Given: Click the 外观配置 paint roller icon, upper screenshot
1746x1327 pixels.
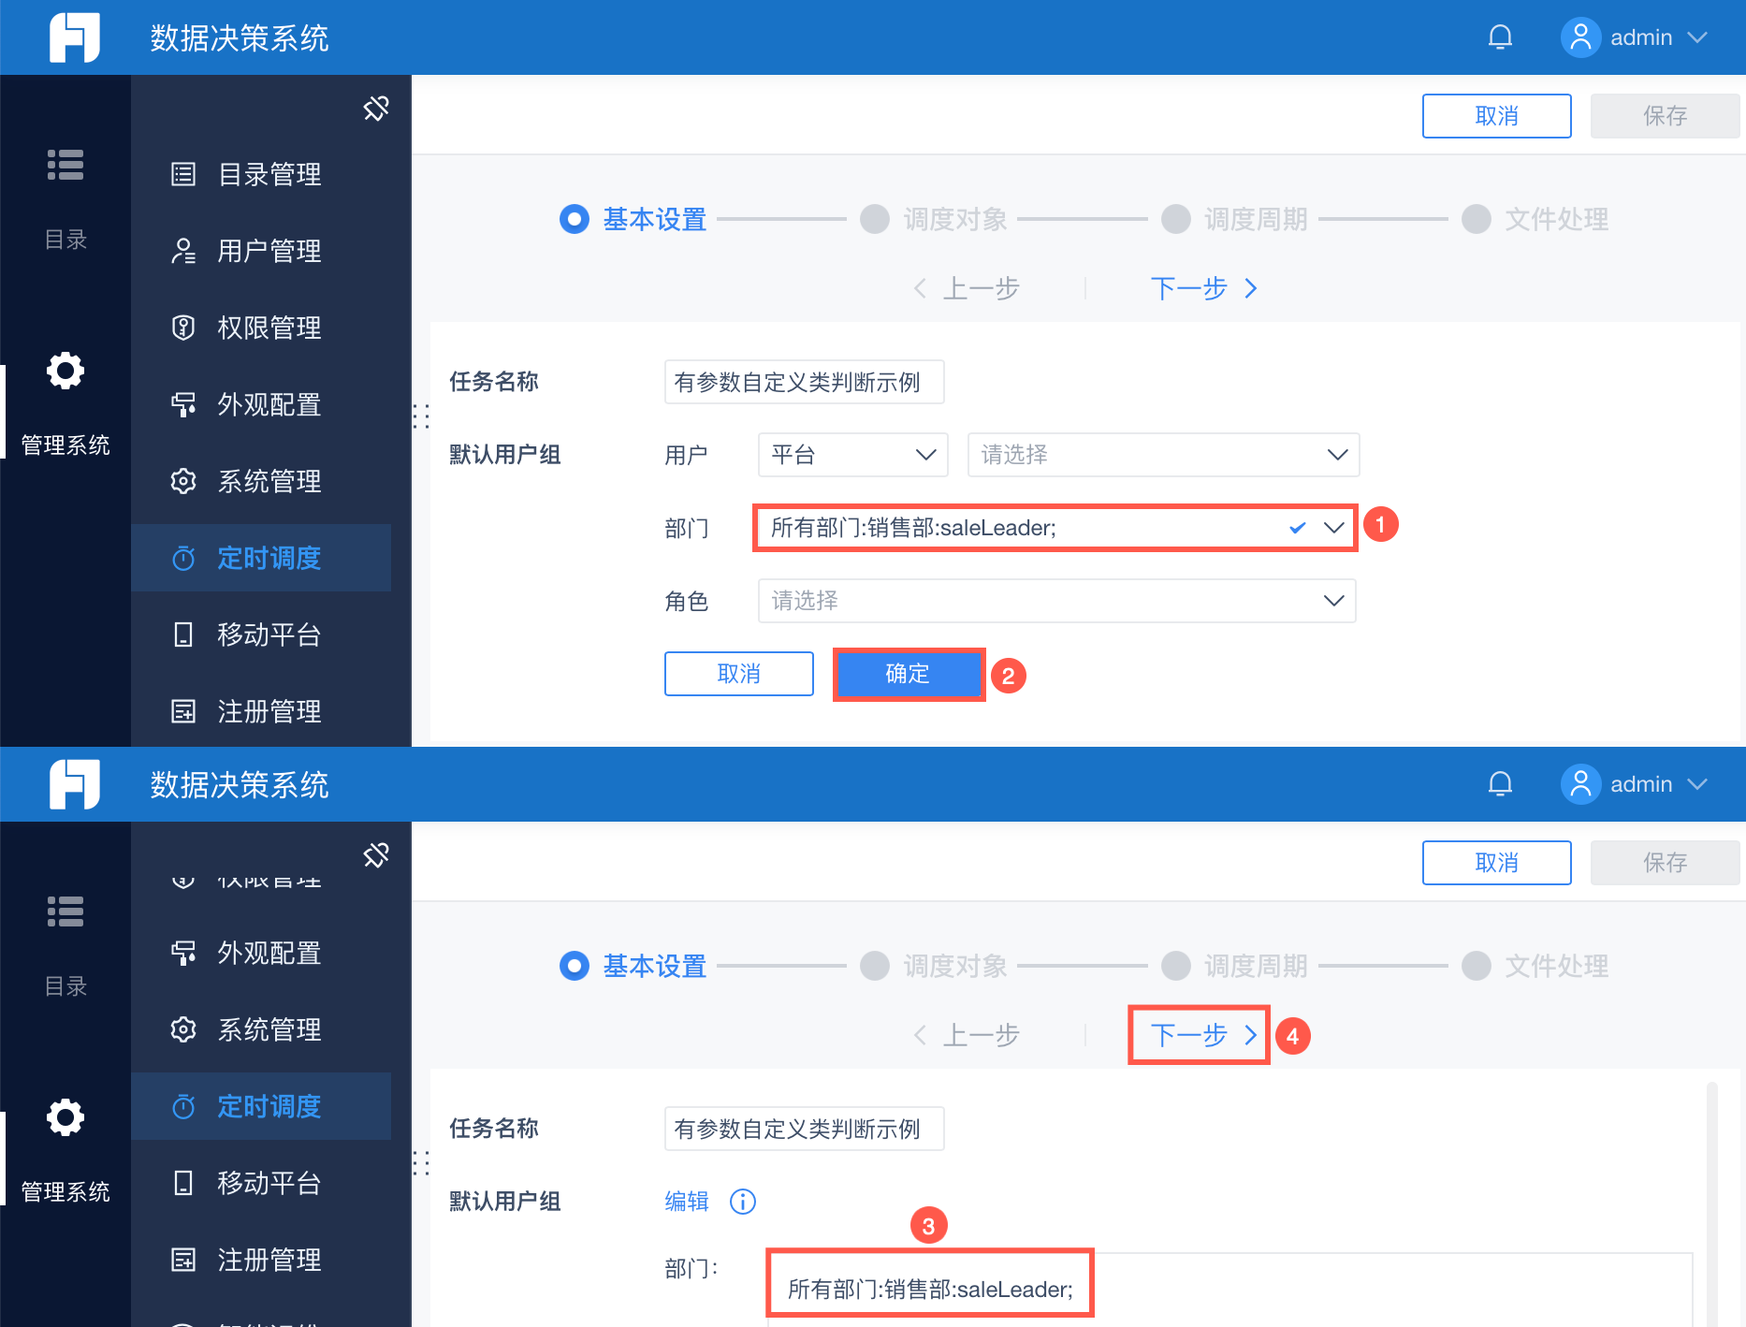Looking at the screenshot, I should pos(183,404).
